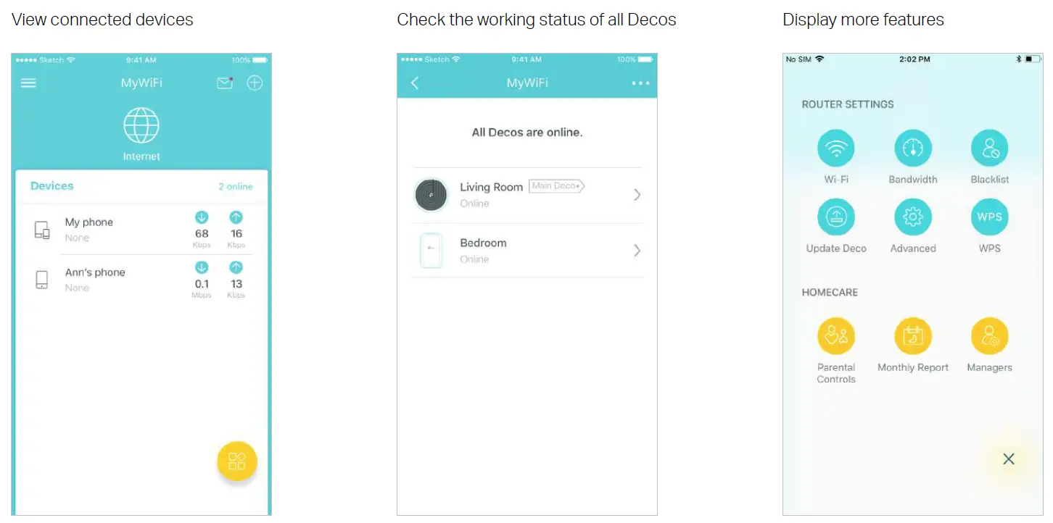
Task: Tap the WPS icon
Action: click(x=989, y=217)
